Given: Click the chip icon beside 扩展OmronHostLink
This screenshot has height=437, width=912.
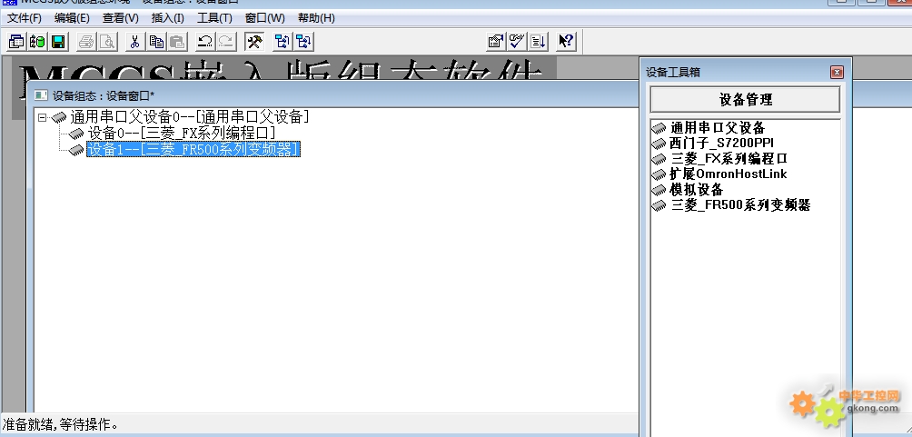Looking at the screenshot, I should [x=659, y=174].
